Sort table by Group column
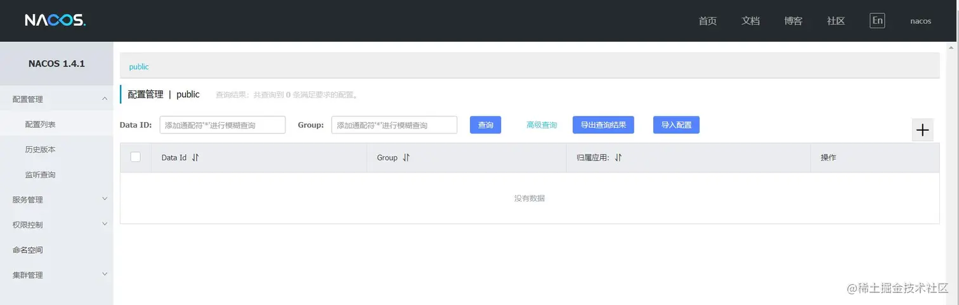This screenshot has height=305, width=959. tap(406, 158)
